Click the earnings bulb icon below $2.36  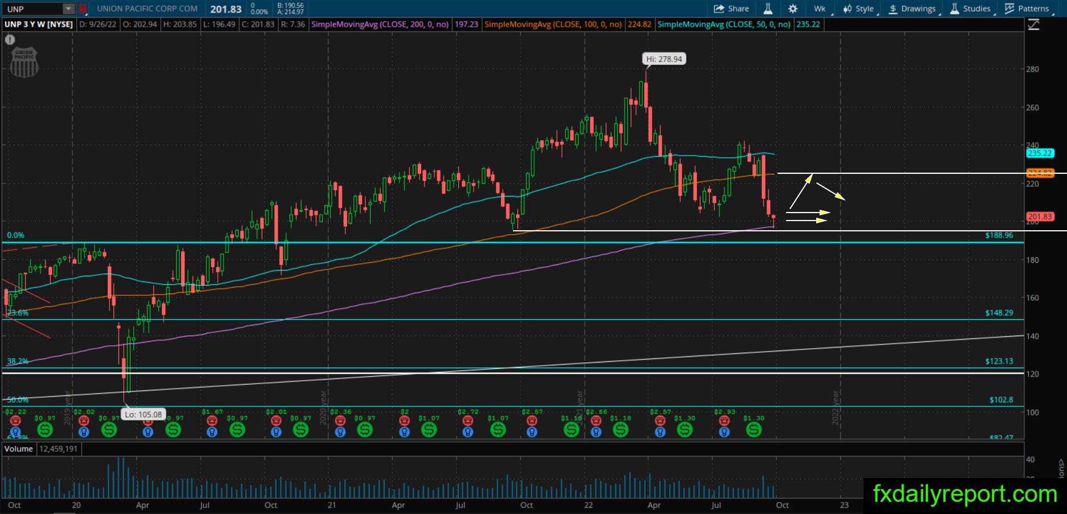[x=340, y=432]
